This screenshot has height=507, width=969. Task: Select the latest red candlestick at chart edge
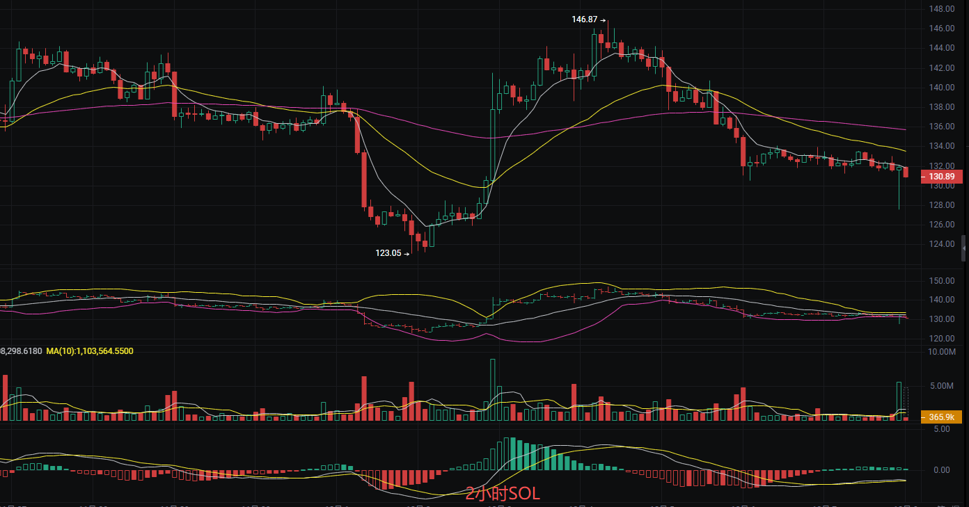tap(906, 172)
